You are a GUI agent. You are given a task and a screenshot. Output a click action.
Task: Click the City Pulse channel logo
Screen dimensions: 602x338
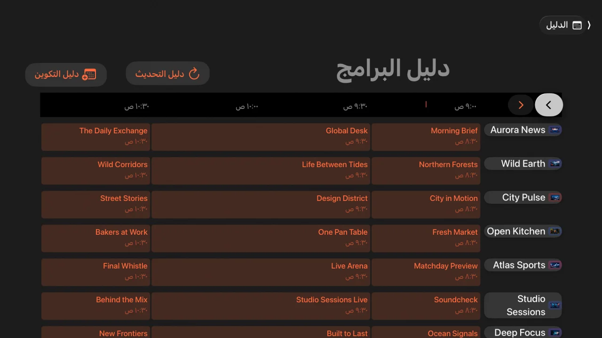click(555, 198)
